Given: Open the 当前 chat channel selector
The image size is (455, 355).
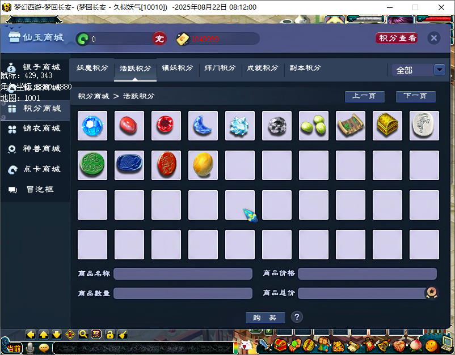Looking at the screenshot, I should [x=14, y=348].
